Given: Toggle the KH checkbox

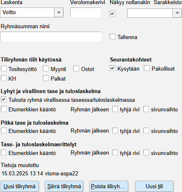Looking at the screenshot, I should 4,78.
